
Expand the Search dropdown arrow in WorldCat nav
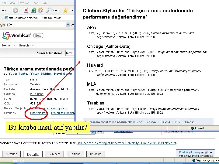(x=33, y=46)
